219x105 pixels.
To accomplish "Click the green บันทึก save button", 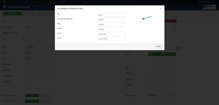I will [12, 14].
